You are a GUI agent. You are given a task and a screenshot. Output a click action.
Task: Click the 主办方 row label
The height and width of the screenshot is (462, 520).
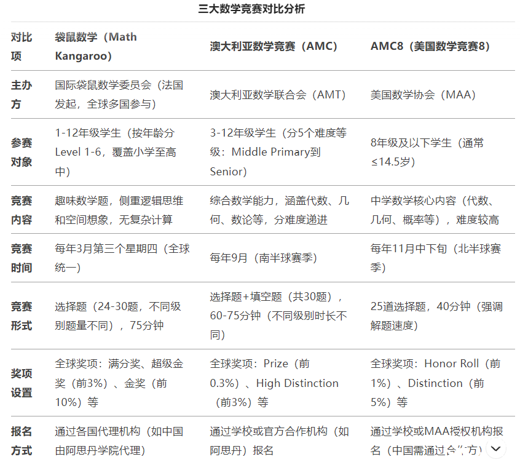pyautogui.click(x=22, y=95)
